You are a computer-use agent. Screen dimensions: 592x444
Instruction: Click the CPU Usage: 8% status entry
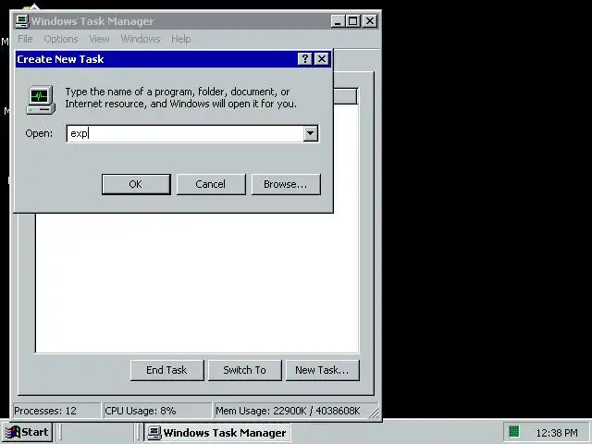[158, 411]
